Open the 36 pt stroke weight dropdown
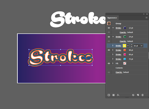The width and height of the screenshot is (149, 109). [142, 46]
